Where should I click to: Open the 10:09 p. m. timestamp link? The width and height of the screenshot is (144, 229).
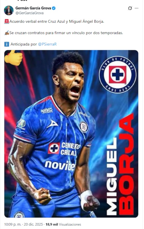tap(13, 224)
